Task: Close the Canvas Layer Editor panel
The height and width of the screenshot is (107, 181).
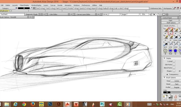Action: click(x=101, y=14)
